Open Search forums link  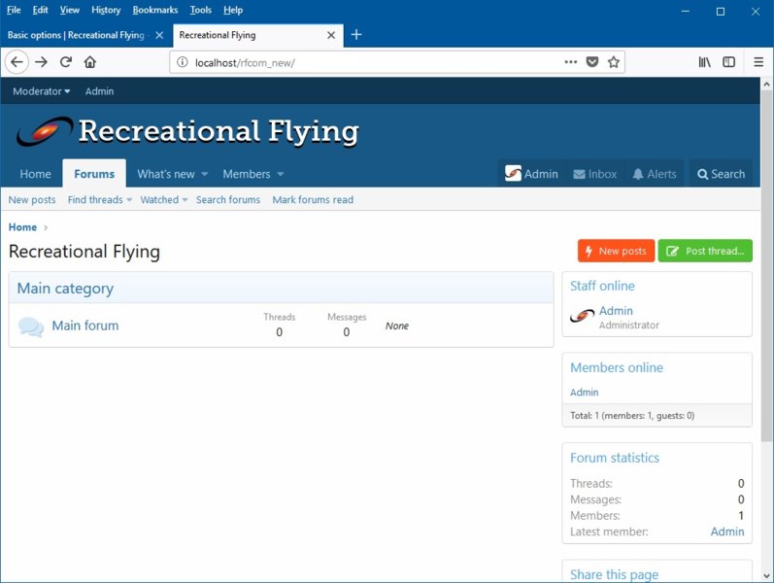228,199
